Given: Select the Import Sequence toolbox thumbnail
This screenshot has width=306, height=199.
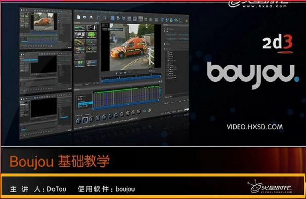Looking at the screenshot, I should click(80, 28).
